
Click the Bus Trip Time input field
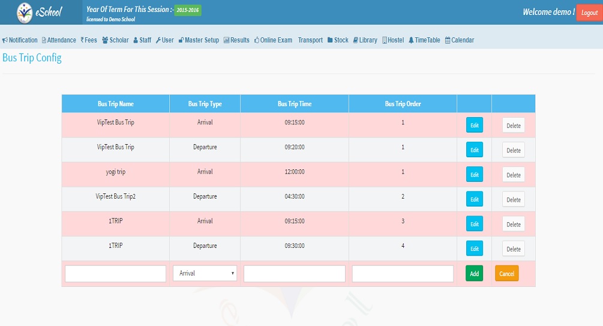294,273
